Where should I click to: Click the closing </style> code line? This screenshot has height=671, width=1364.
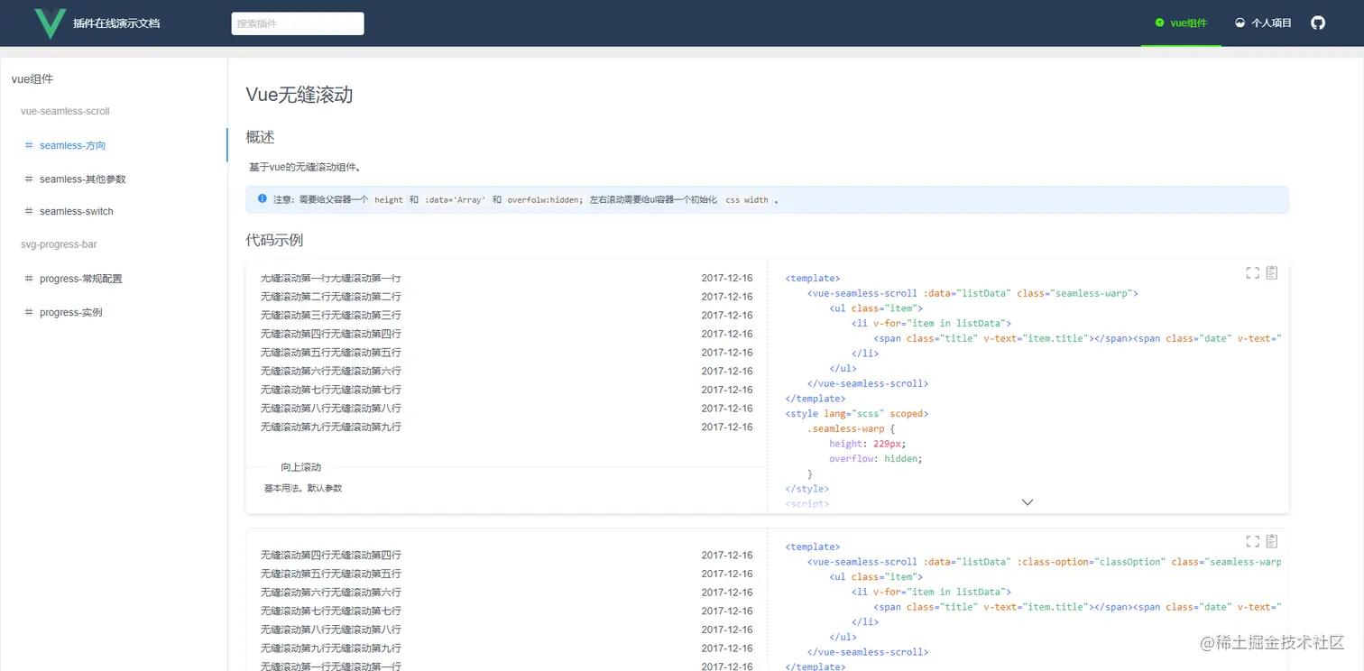coord(807,489)
